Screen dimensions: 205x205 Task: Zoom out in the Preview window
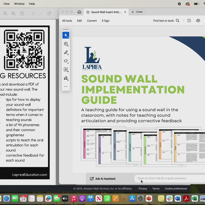tap(5, 13)
